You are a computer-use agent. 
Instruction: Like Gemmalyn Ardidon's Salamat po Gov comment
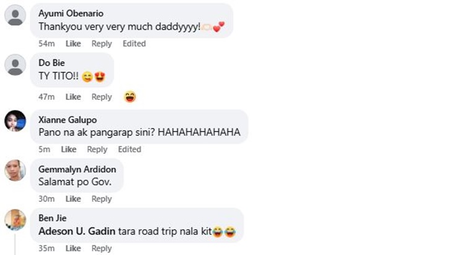(x=73, y=199)
